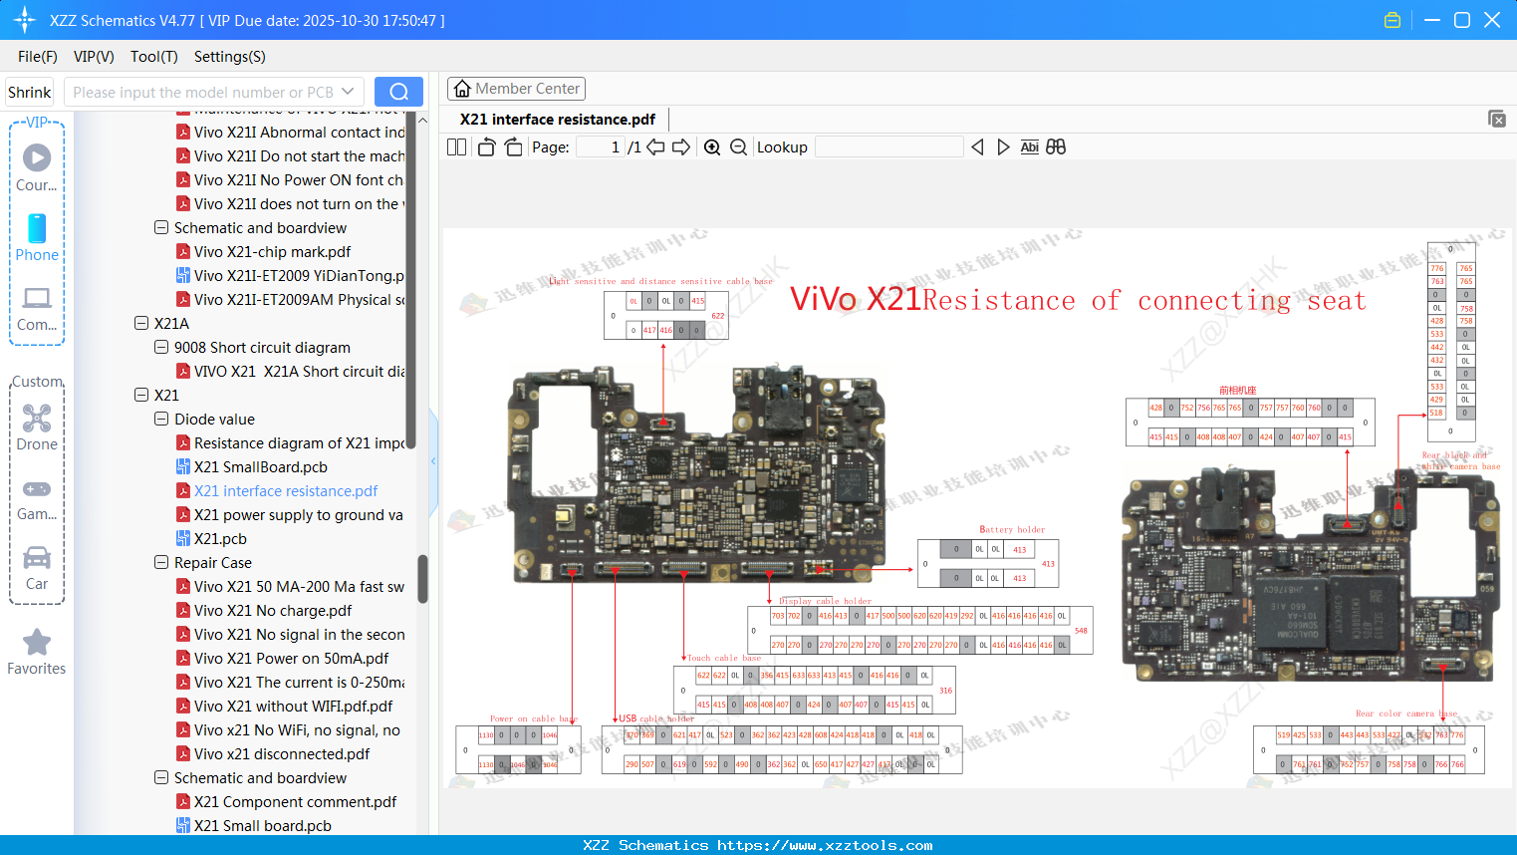Select the two-page view icon
The width and height of the screenshot is (1517, 855).
click(x=455, y=146)
